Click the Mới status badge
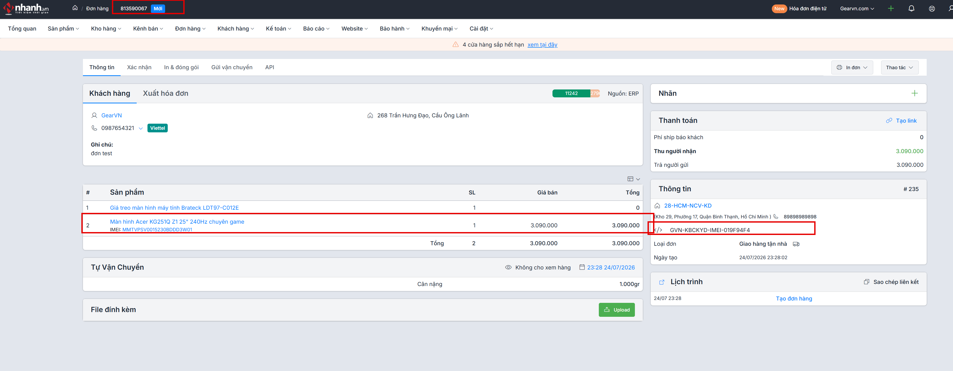 pyautogui.click(x=158, y=8)
